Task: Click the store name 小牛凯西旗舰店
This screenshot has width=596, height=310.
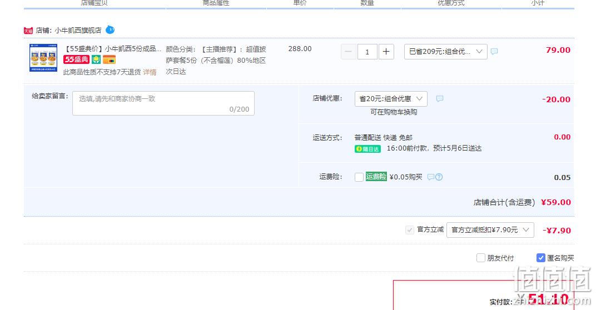Action: click(78, 31)
